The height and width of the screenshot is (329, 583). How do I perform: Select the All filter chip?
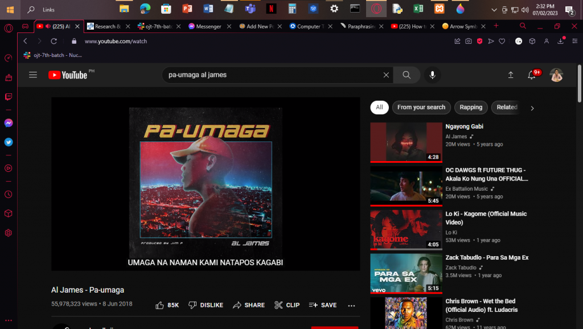379,108
